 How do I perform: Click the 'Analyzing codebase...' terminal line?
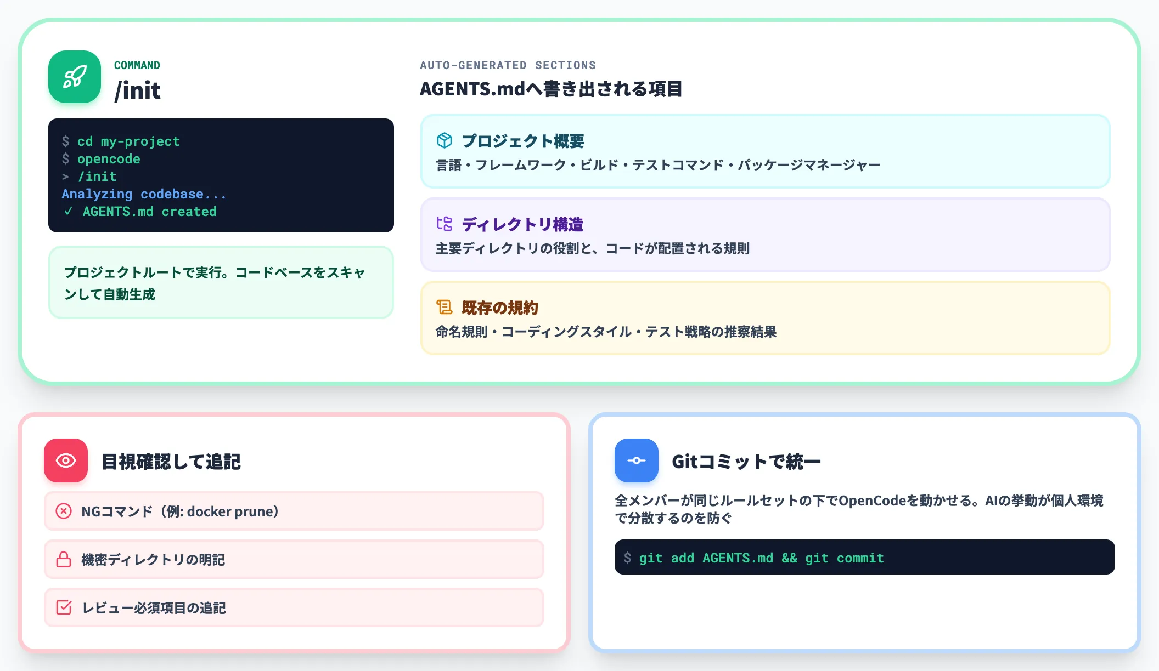144,194
